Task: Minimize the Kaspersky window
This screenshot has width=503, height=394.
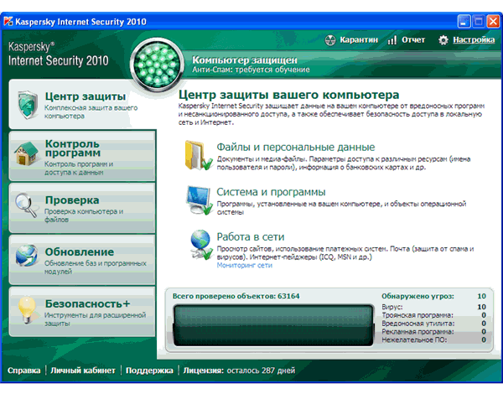Action: coord(464,22)
